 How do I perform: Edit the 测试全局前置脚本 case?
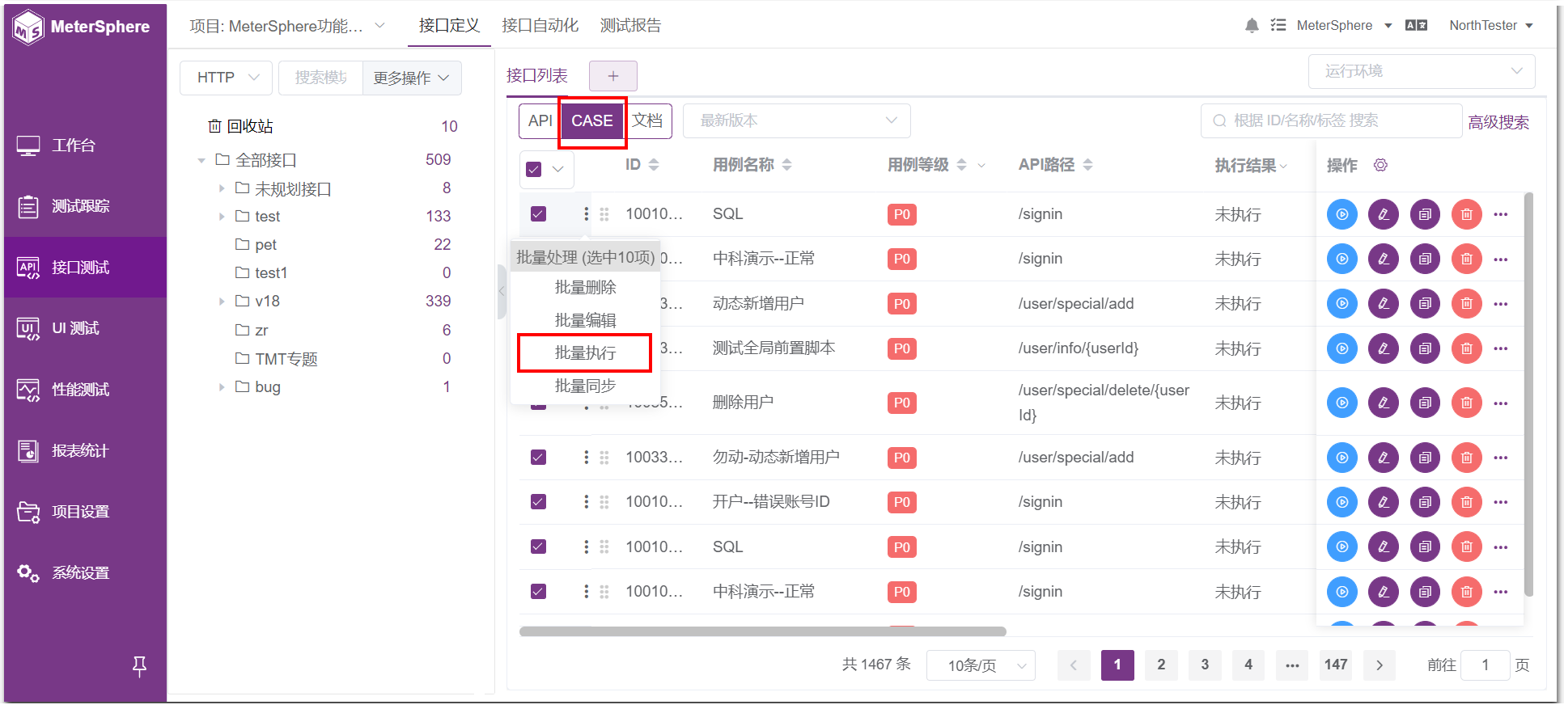(1384, 348)
